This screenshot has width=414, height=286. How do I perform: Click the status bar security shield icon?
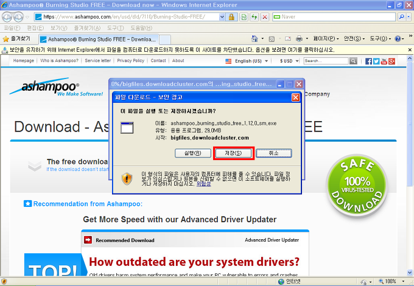click(x=4, y=281)
